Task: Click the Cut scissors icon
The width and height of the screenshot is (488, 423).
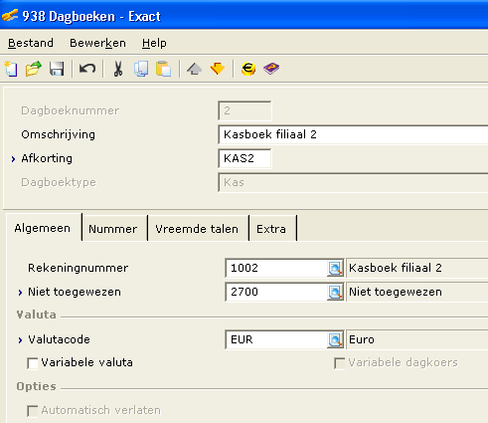Action: click(118, 69)
